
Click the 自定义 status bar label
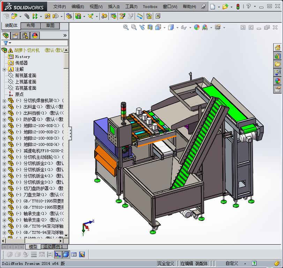(x=232, y=263)
